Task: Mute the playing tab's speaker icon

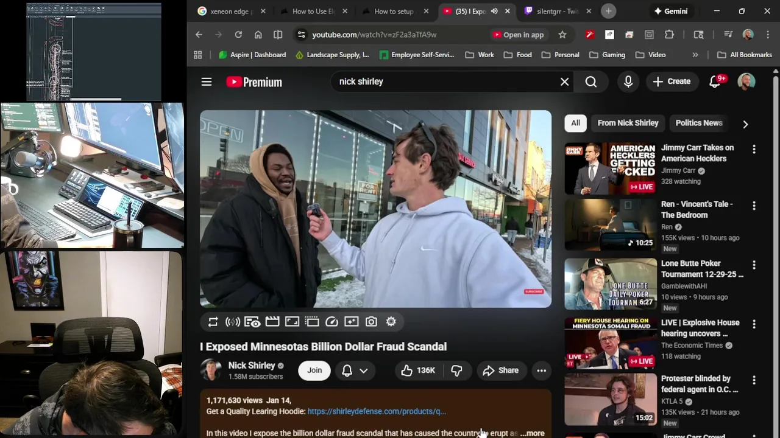Action: pyautogui.click(x=494, y=11)
